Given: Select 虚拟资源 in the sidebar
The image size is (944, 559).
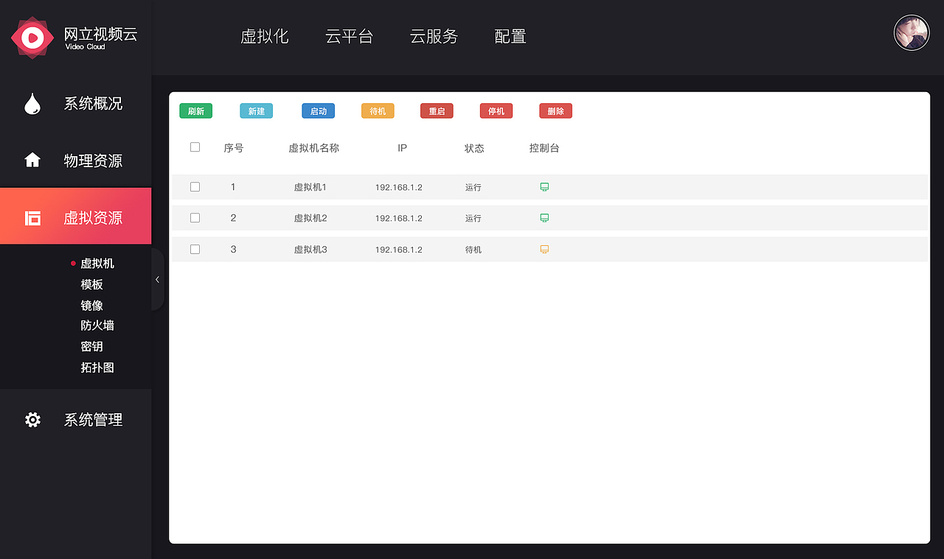Looking at the screenshot, I should (x=75, y=216).
